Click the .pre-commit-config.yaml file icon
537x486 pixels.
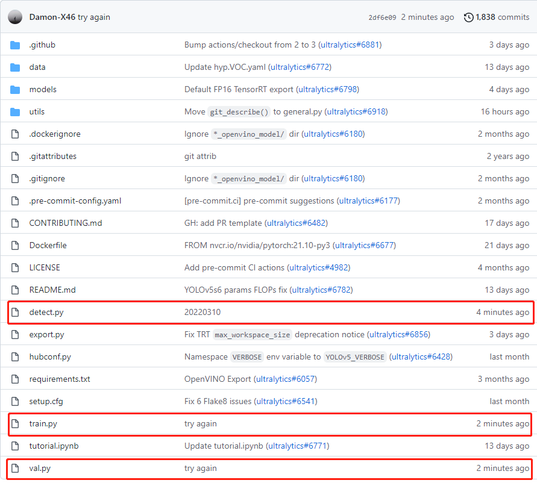point(15,201)
